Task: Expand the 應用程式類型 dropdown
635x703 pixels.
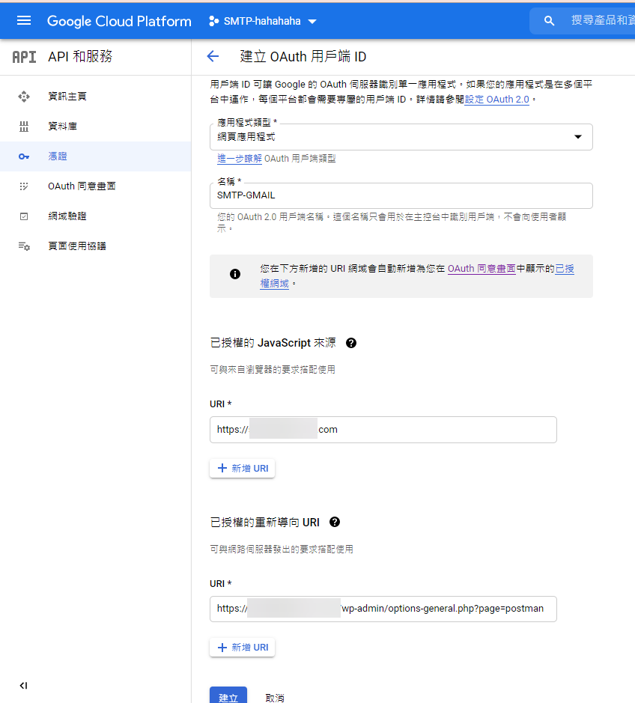Action: (x=401, y=137)
